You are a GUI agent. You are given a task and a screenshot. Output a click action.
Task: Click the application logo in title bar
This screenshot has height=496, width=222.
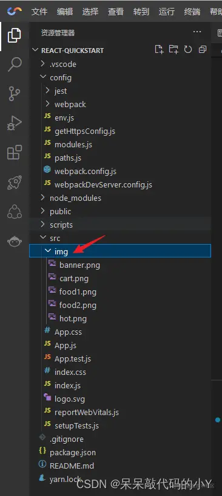pyautogui.click(x=15, y=12)
